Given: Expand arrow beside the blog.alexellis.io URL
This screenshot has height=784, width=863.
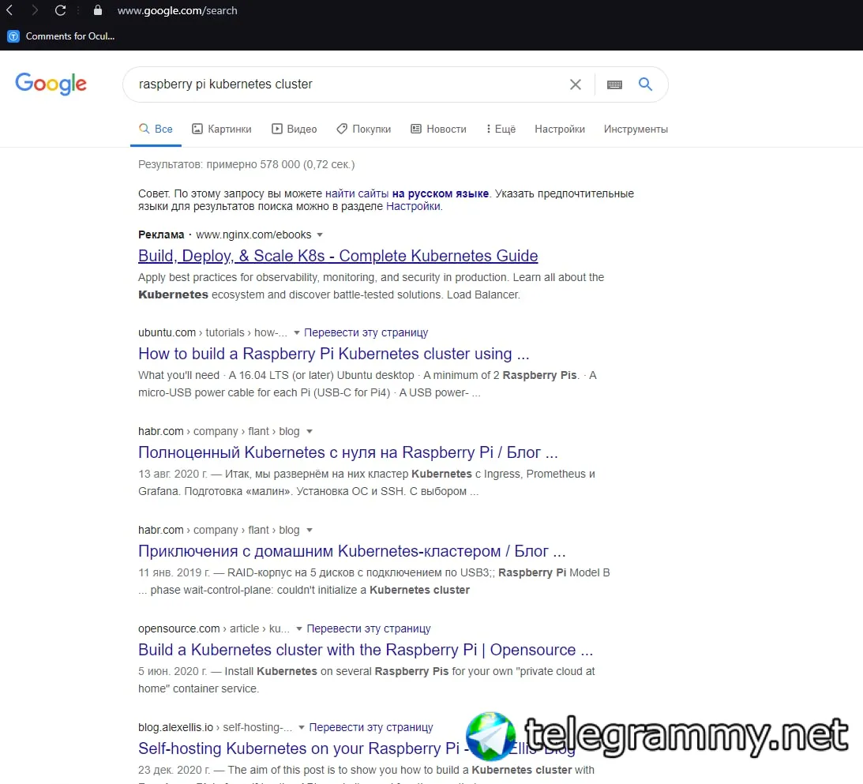Looking at the screenshot, I should 302,727.
